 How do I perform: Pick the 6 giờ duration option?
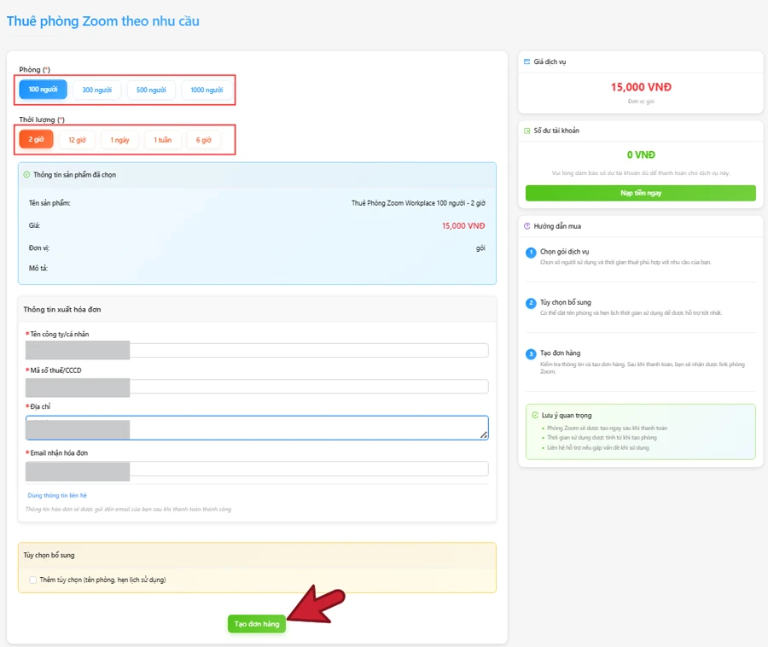click(x=203, y=140)
